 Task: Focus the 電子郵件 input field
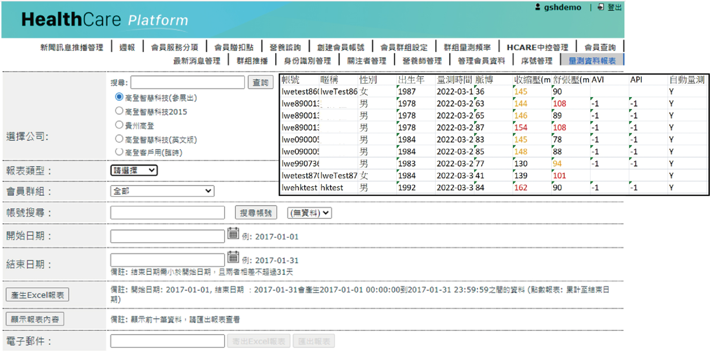[x=167, y=341]
